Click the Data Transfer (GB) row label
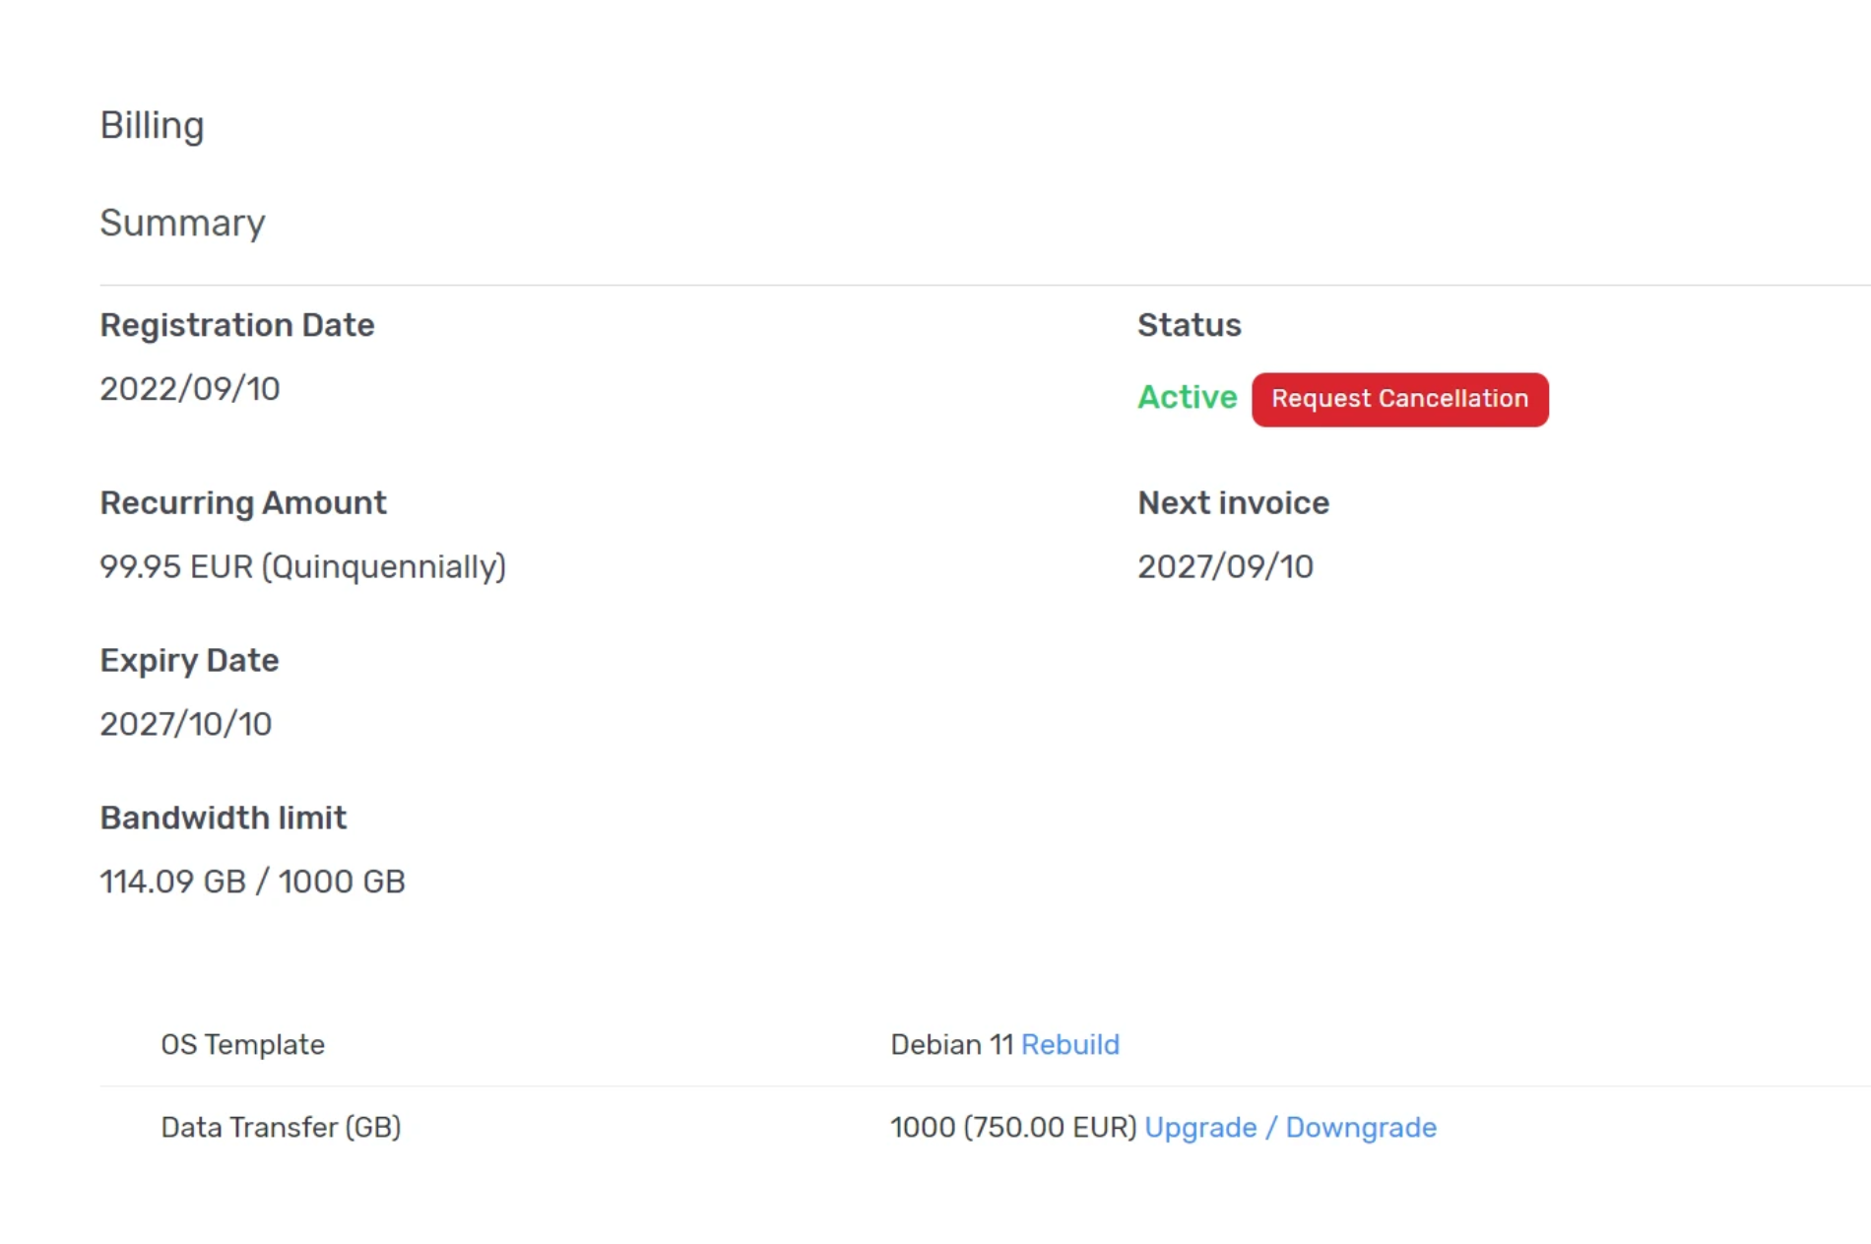 click(281, 1127)
